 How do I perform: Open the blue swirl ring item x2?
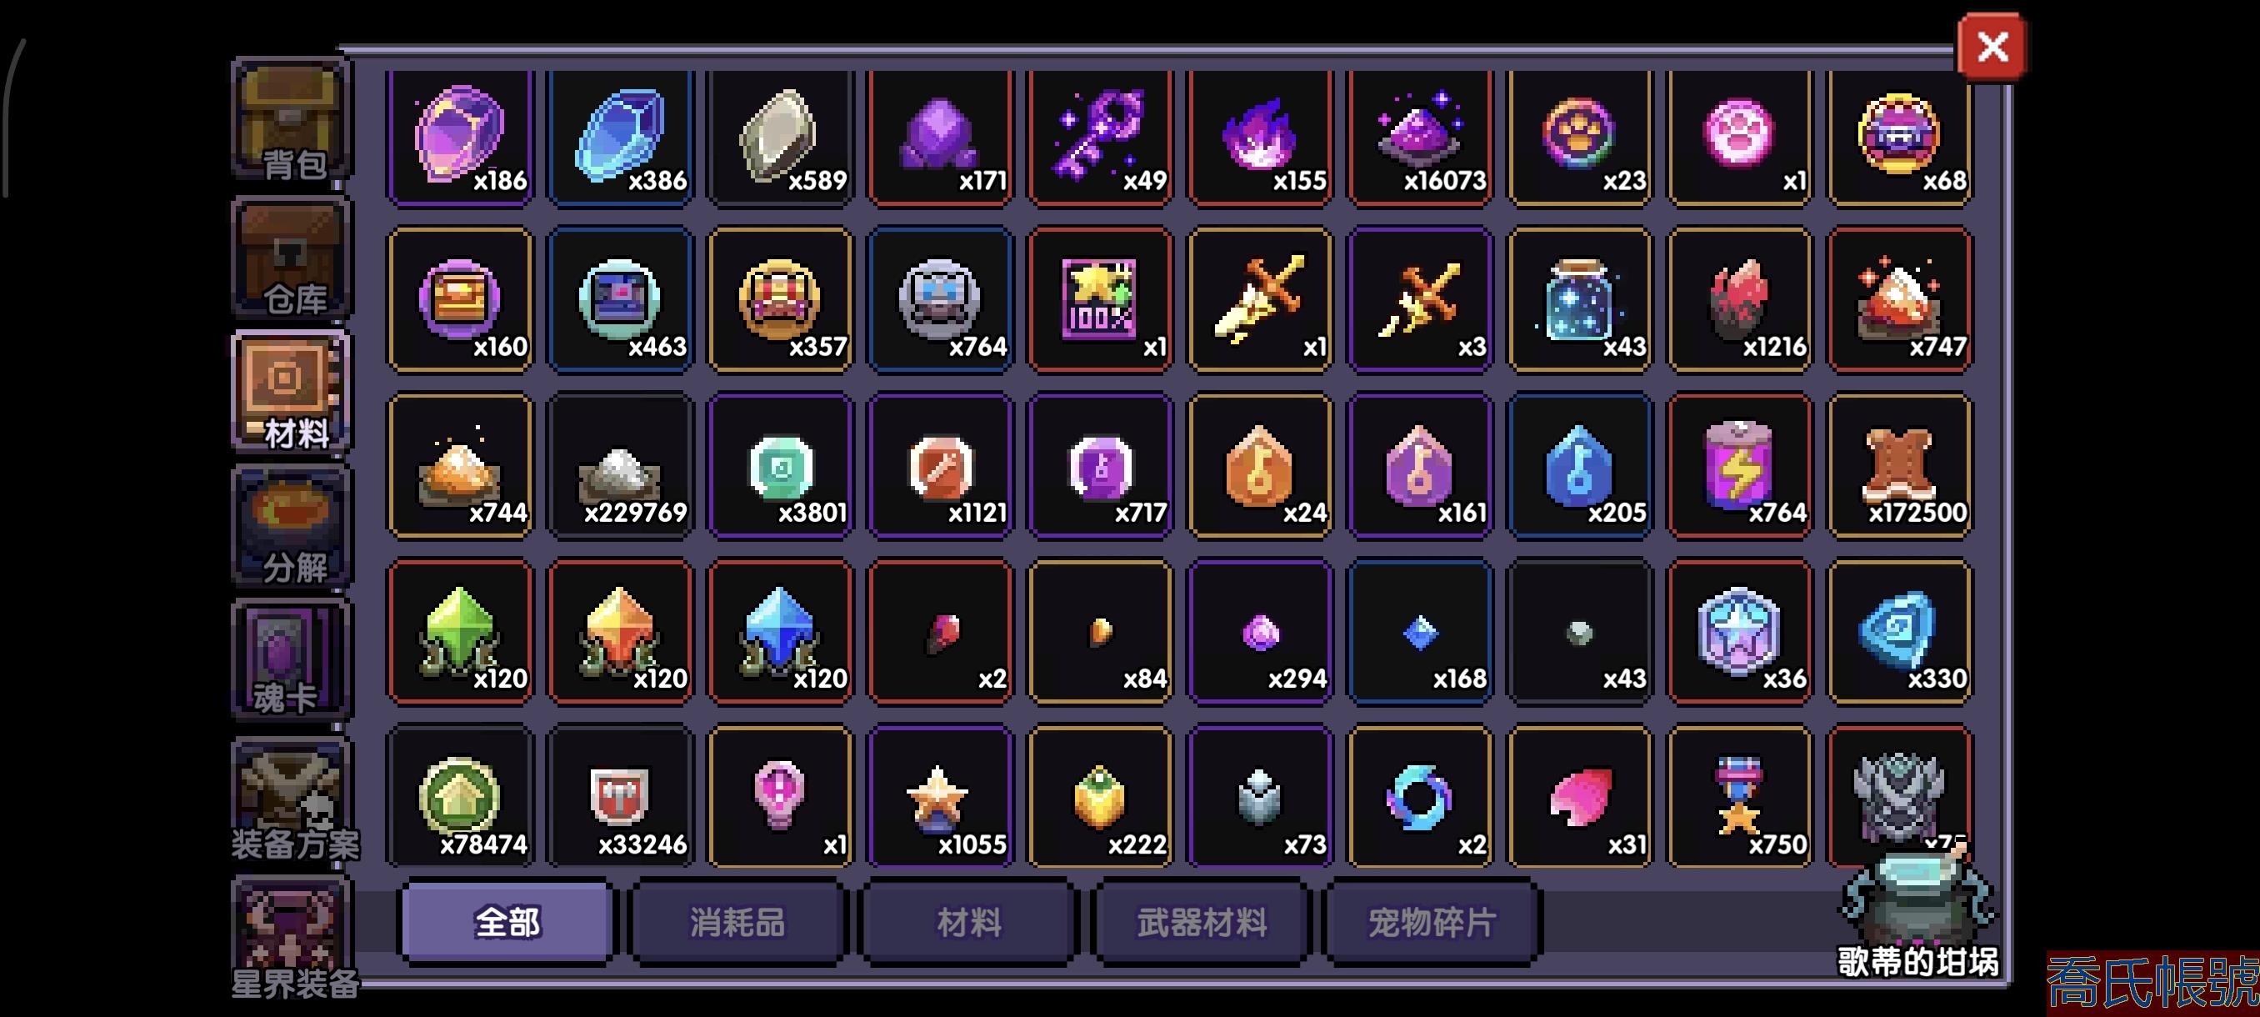pos(1419,797)
